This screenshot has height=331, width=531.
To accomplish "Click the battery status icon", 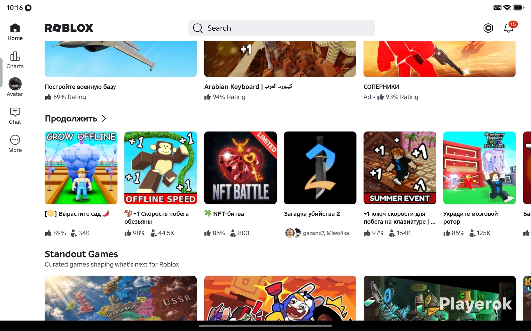I will 518,7.
